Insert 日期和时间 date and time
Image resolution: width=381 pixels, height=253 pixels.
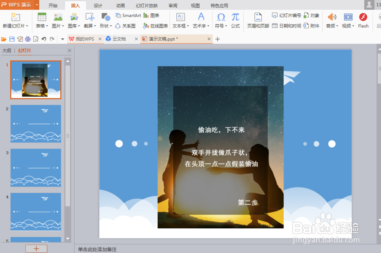click(x=286, y=26)
